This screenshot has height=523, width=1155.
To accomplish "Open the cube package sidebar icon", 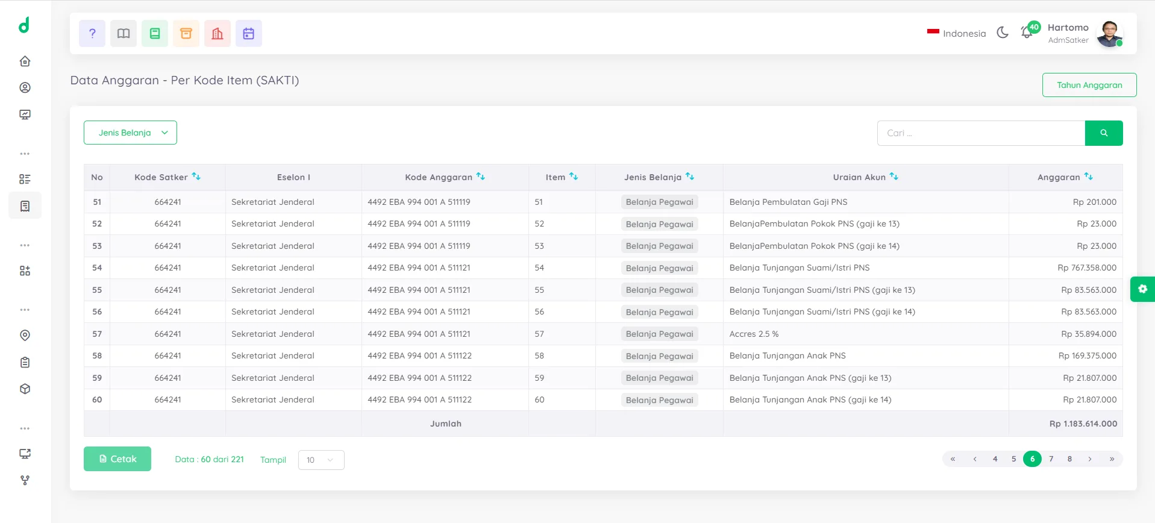I will tap(25, 389).
